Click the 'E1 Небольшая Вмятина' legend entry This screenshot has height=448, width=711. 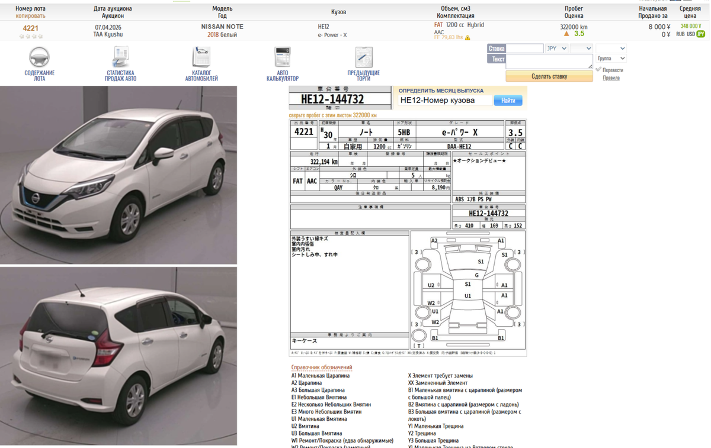click(x=319, y=398)
